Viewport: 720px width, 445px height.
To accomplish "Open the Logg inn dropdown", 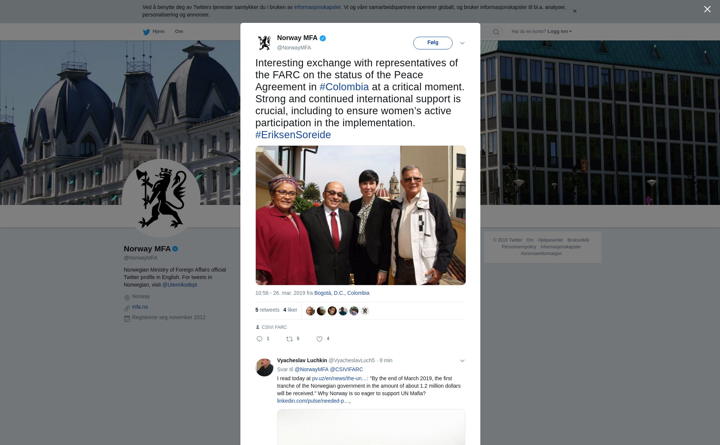I will 559,31.
